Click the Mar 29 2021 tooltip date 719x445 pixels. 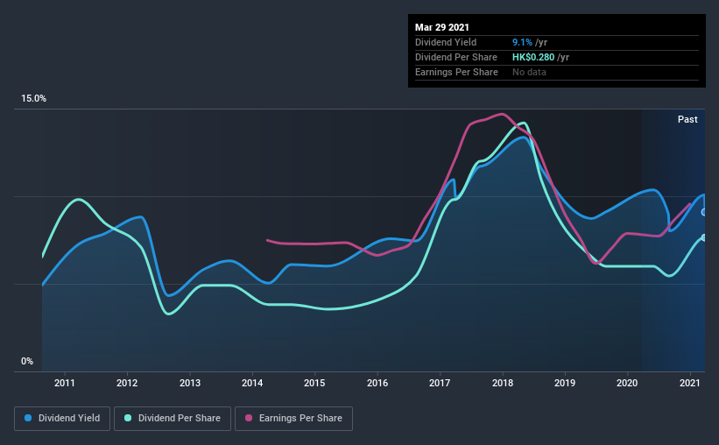(x=442, y=27)
